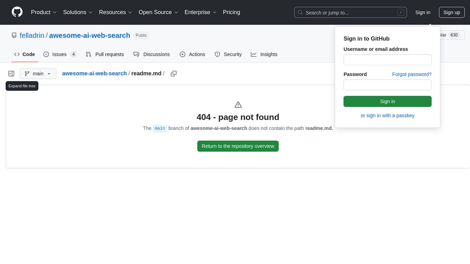The image size is (470, 264).
Task: Click the green Sign in button
Action: [x=387, y=101]
